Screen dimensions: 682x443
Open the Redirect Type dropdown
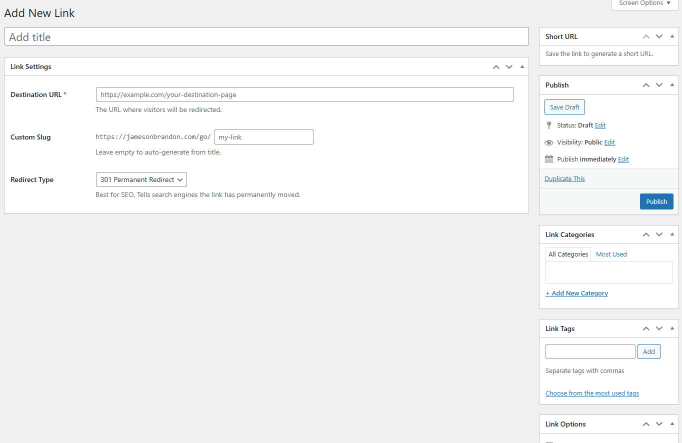(x=141, y=179)
